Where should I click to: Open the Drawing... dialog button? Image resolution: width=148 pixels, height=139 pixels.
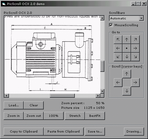coord(134,132)
